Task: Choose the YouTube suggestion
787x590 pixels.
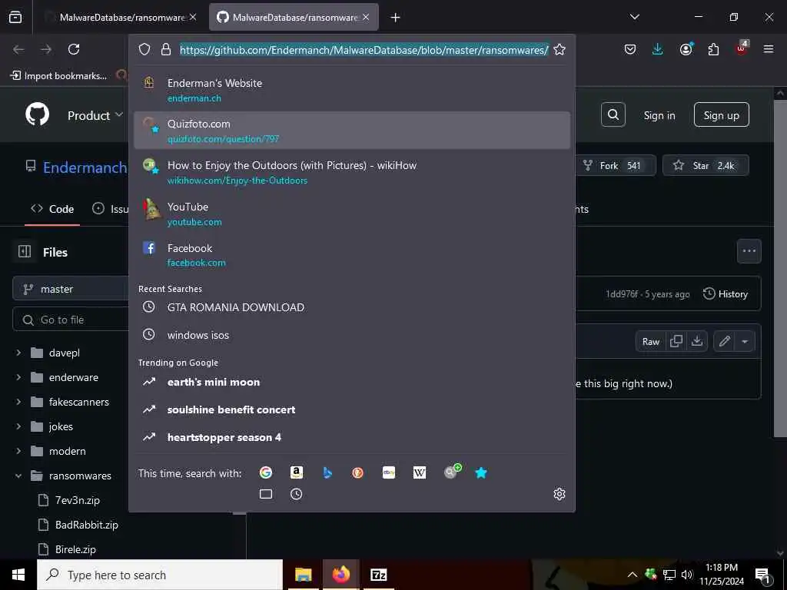Action: pos(352,214)
